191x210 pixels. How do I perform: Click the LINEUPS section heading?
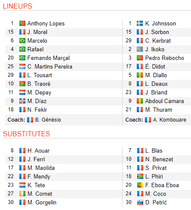(x=18, y=6)
